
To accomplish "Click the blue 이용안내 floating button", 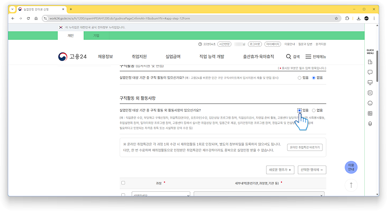I will tap(351, 167).
